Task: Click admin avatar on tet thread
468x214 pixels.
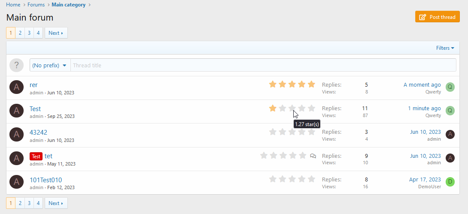Action: click(x=16, y=158)
